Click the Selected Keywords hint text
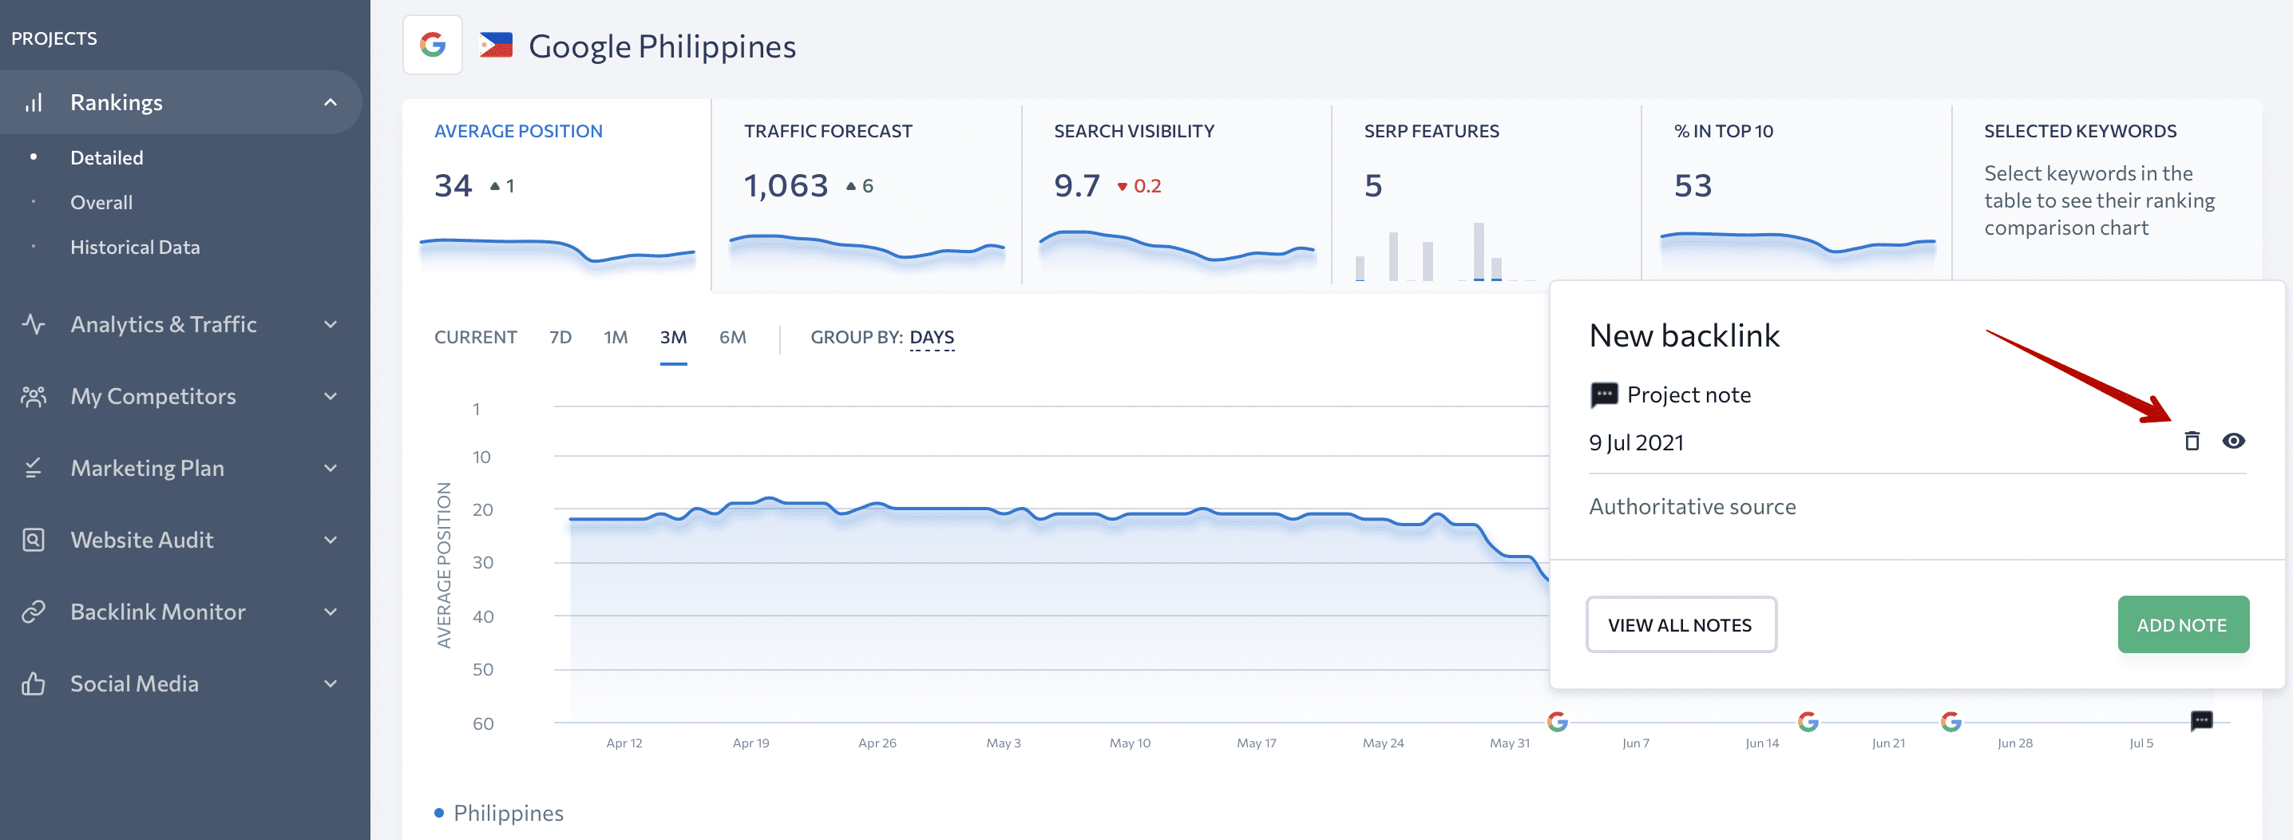2293x840 pixels. [2099, 200]
